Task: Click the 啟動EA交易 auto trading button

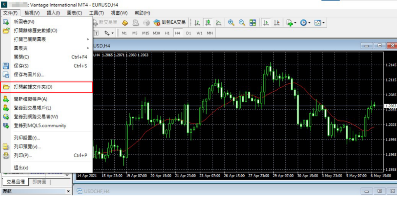Action: [x=170, y=23]
